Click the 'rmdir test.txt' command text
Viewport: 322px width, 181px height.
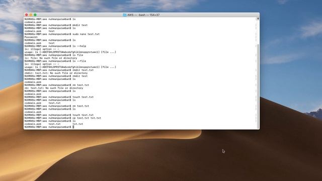tap(83, 70)
